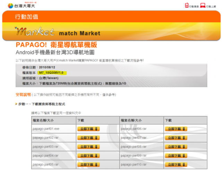Click the 安裝說明 section heading
Image resolution: width=222 pixels, height=172 pixels.
[23, 95]
